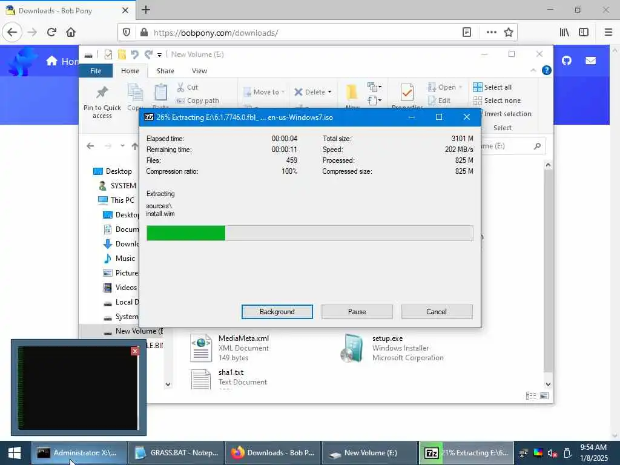Select This PC in navigation tree
The width and height of the screenshot is (620, 465).
pyautogui.click(x=116, y=200)
